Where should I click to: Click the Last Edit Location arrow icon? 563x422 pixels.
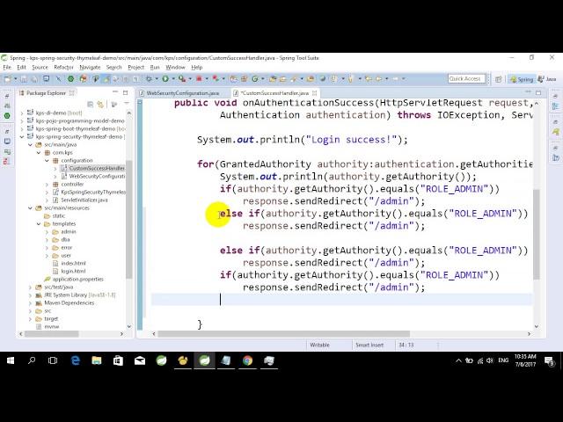tap(368, 78)
